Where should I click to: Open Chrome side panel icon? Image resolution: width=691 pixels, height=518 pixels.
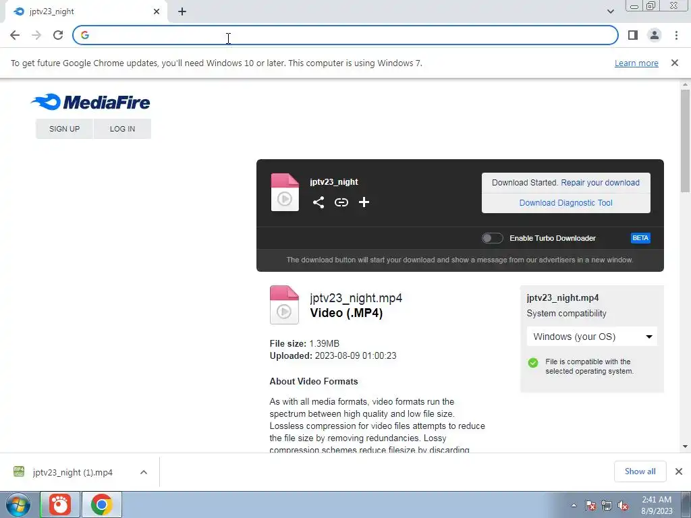(x=633, y=35)
